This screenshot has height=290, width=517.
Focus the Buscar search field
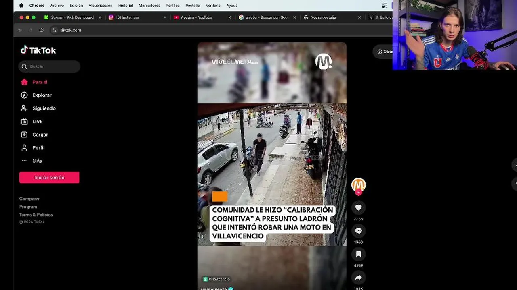[49, 66]
